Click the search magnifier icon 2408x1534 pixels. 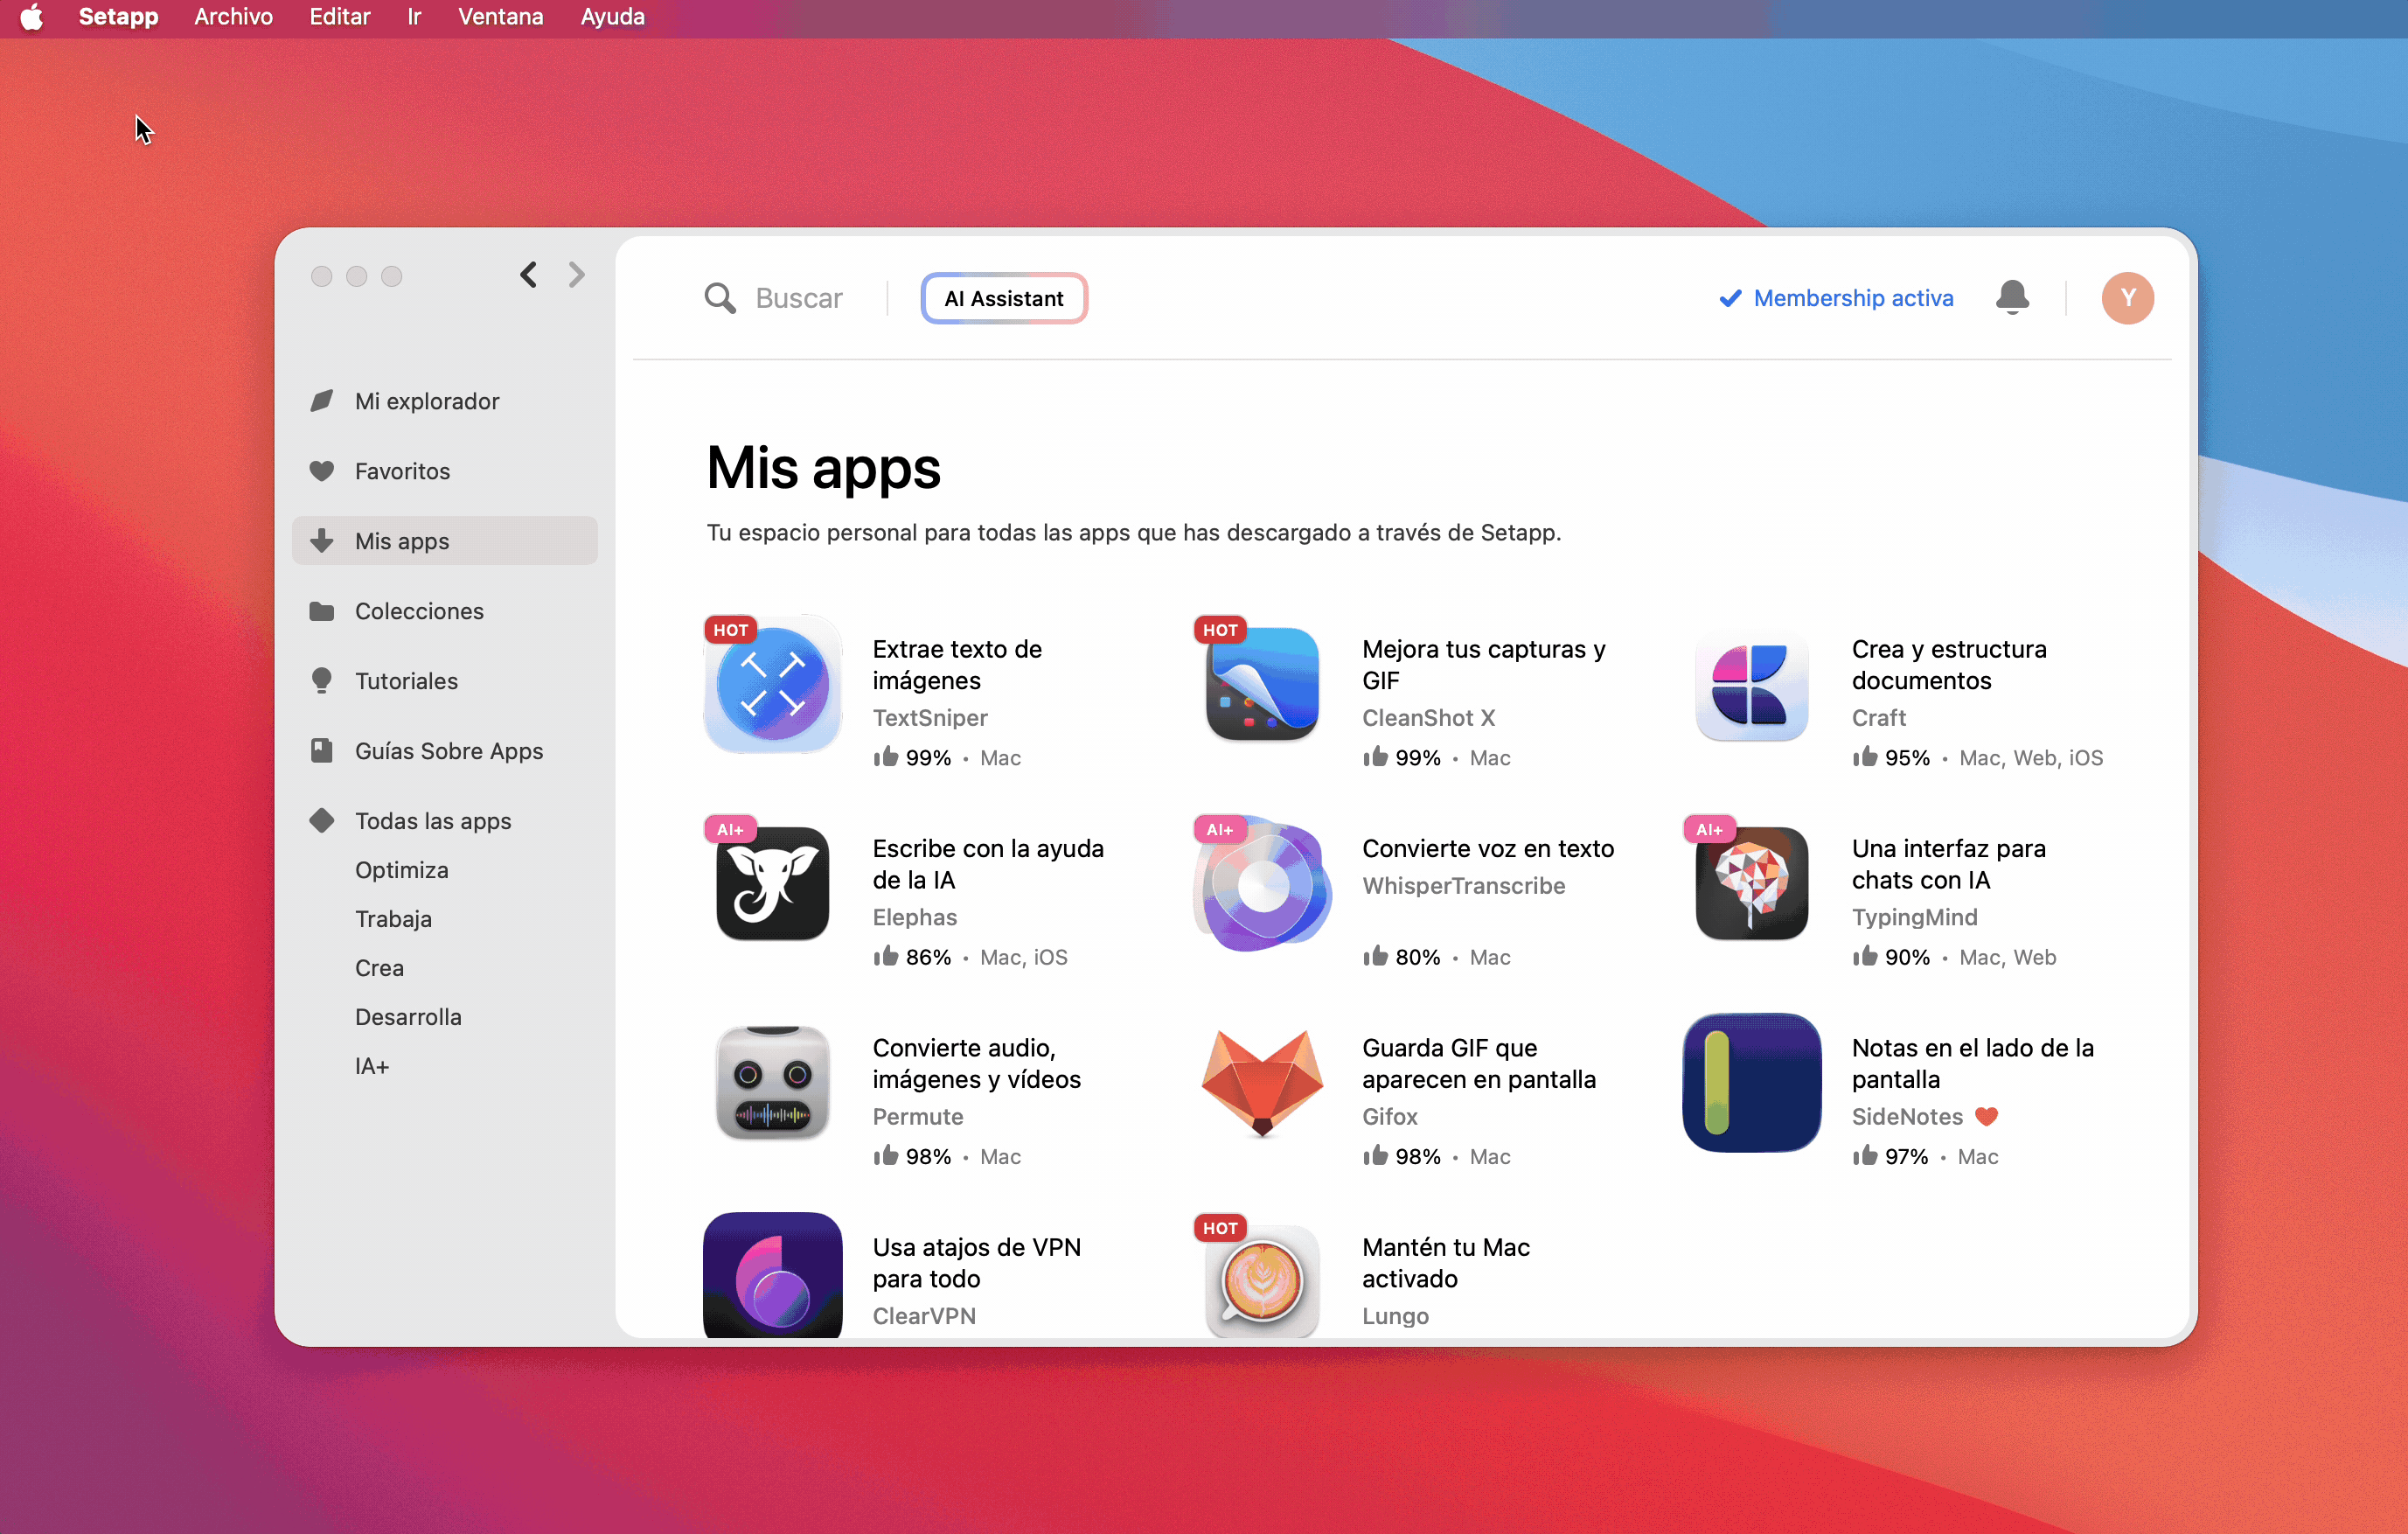click(719, 298)
